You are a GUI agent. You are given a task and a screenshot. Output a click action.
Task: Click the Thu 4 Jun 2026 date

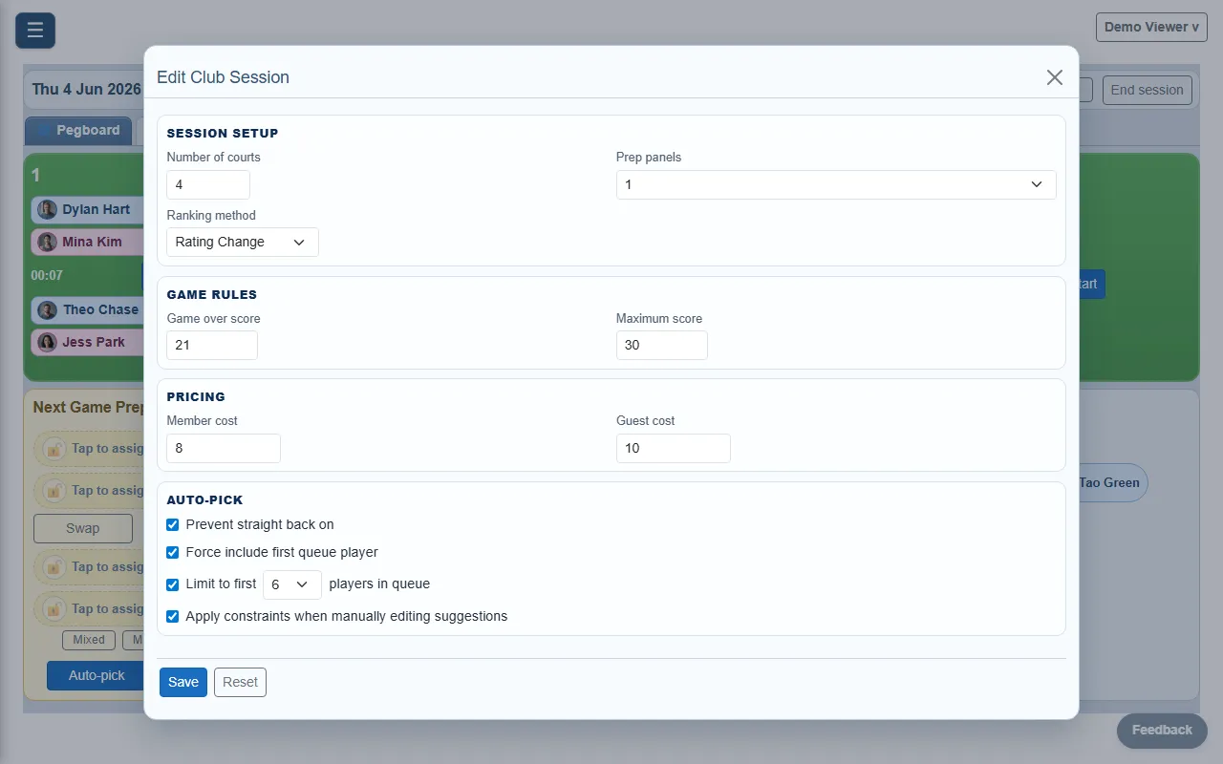point(86,90)
